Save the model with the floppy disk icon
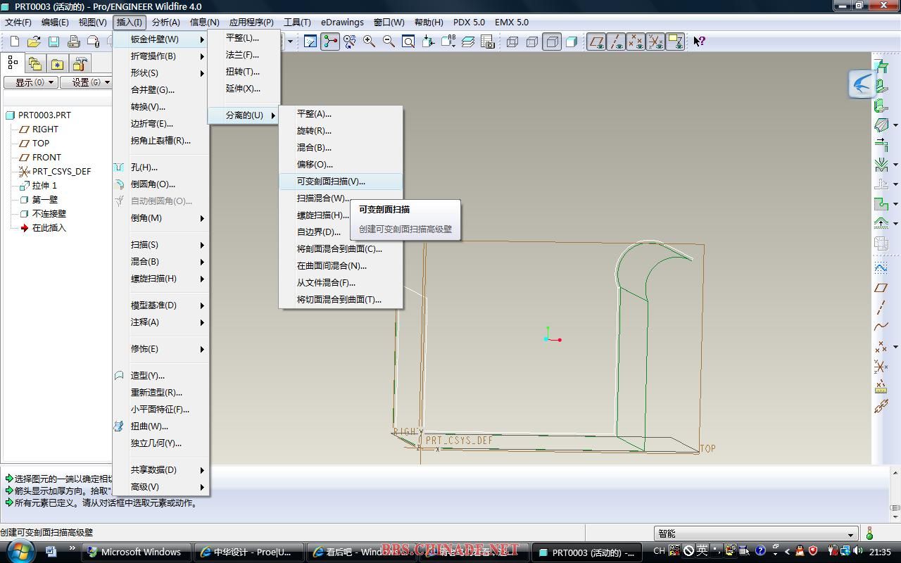Viewport: 901px width, 563px height. coord(53,42)
